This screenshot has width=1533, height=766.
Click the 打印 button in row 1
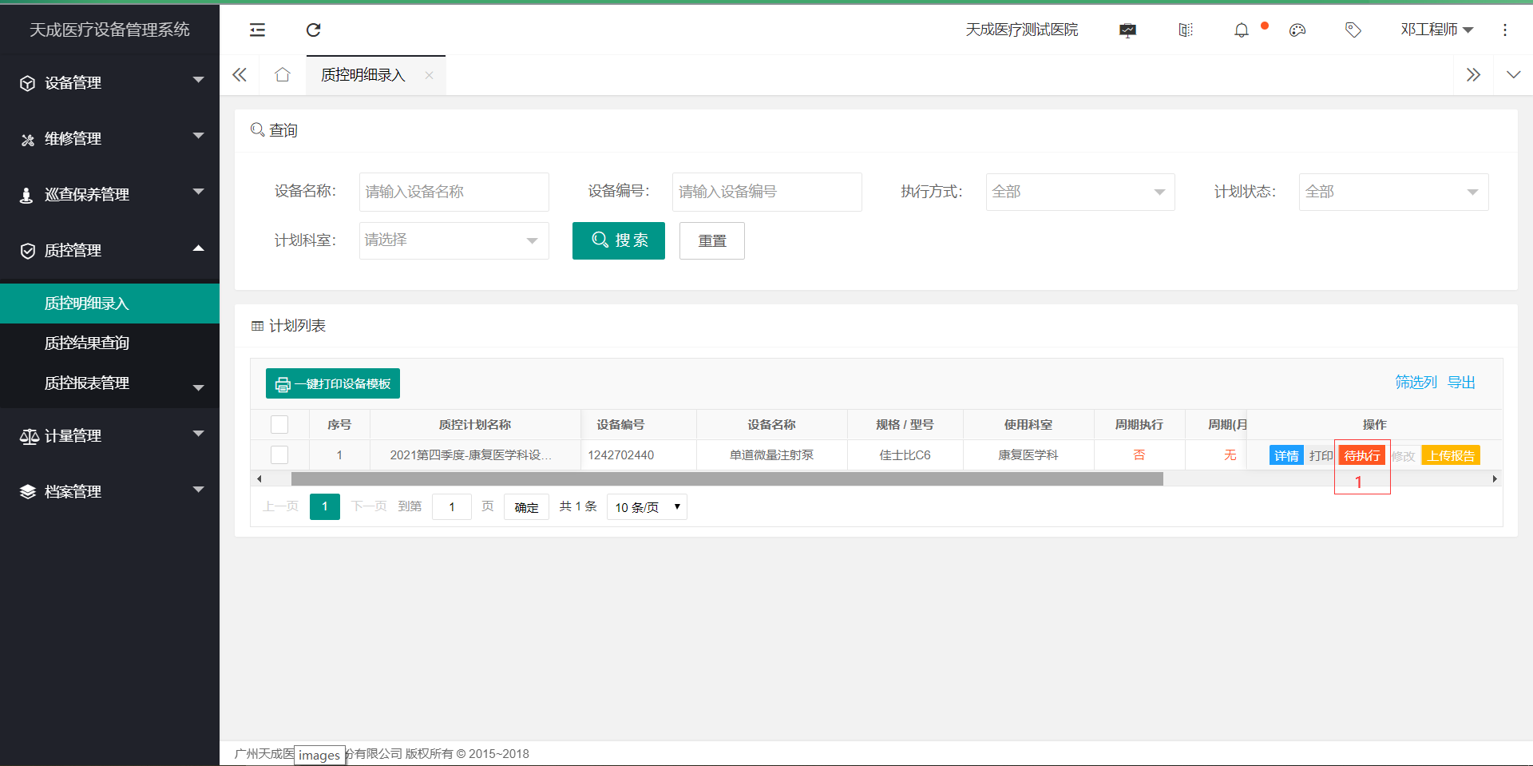[1321, 455]
